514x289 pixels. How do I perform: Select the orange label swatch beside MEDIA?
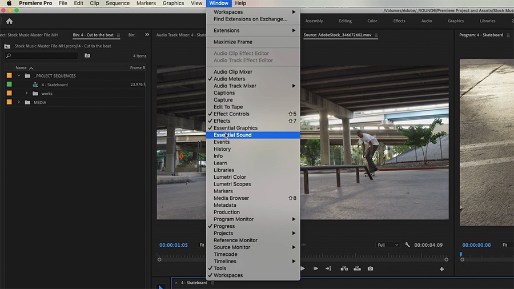[x=9, y=102]
